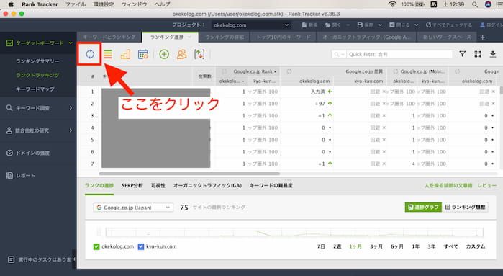Click the green plus add keywords icon
The width and height of the screenshot is (503, 276).
pos(164,54)
